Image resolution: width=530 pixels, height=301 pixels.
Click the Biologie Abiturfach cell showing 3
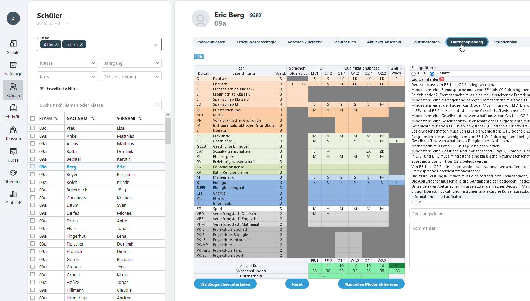(x=397, y=183)
